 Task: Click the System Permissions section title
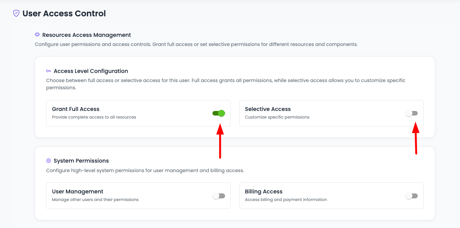point(81,161)
